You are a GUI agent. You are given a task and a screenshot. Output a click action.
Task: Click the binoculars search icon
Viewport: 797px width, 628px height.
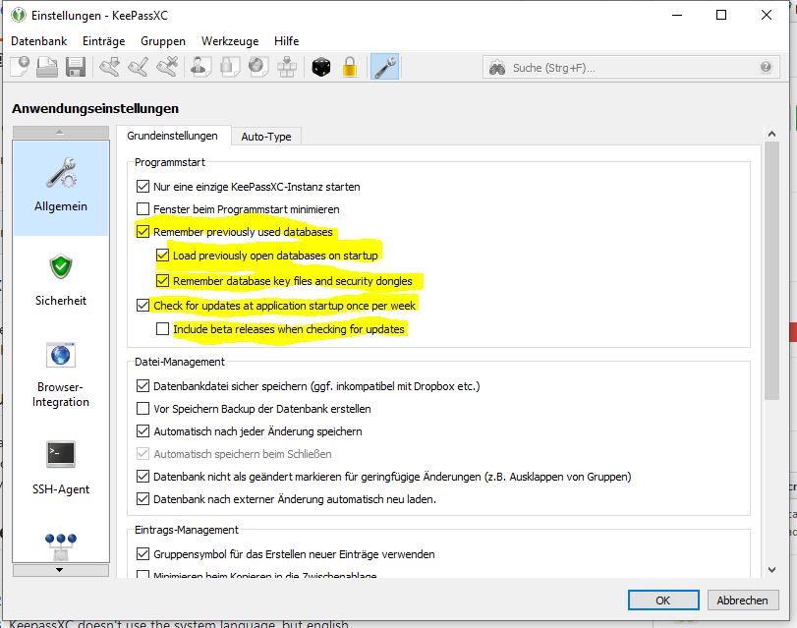496,68
